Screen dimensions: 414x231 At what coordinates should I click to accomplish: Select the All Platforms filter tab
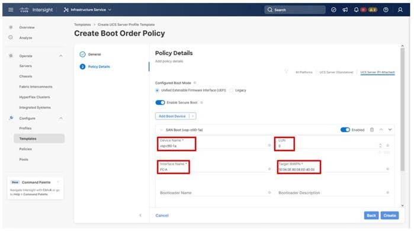(x=304, y=72)
